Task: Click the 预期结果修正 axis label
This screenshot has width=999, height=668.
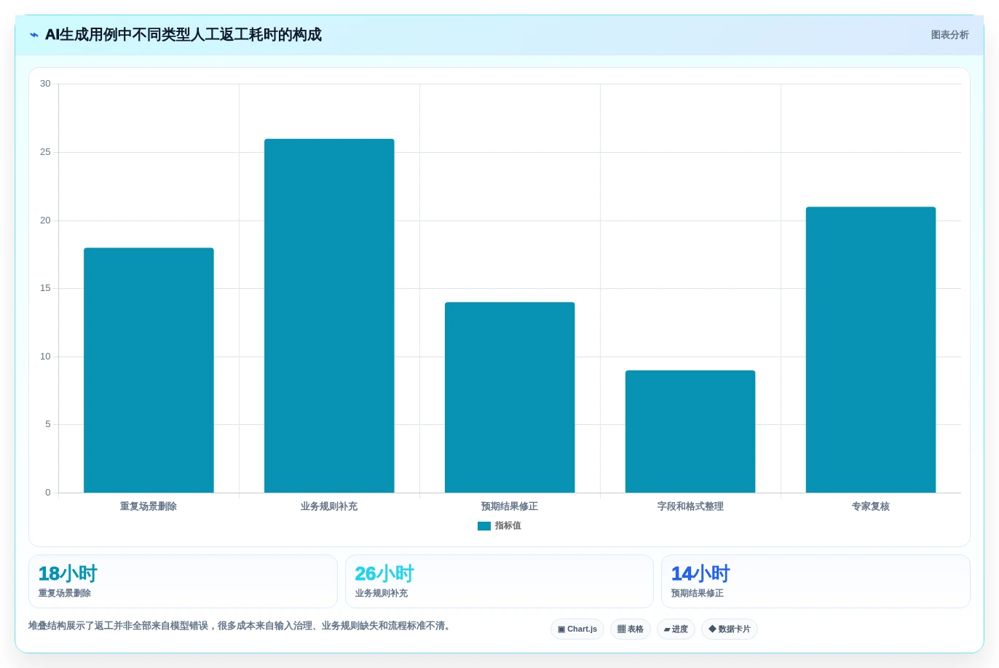Action: click(x=510, y=506)
